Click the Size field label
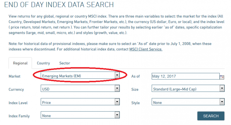 click(135, 89)
